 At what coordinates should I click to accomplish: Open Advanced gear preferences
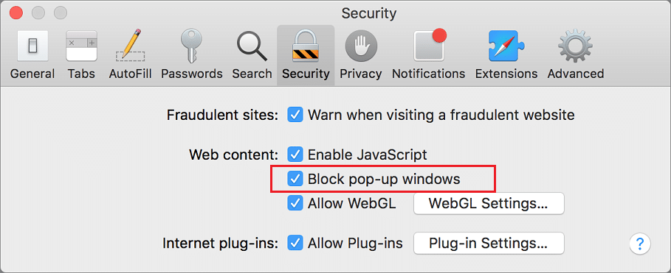pos(576,55)
